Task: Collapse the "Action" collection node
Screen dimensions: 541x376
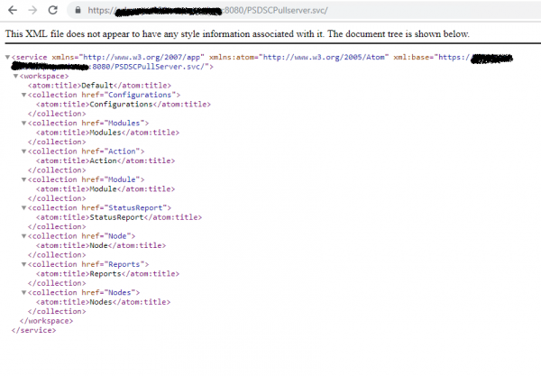Action: click(25, 151)
